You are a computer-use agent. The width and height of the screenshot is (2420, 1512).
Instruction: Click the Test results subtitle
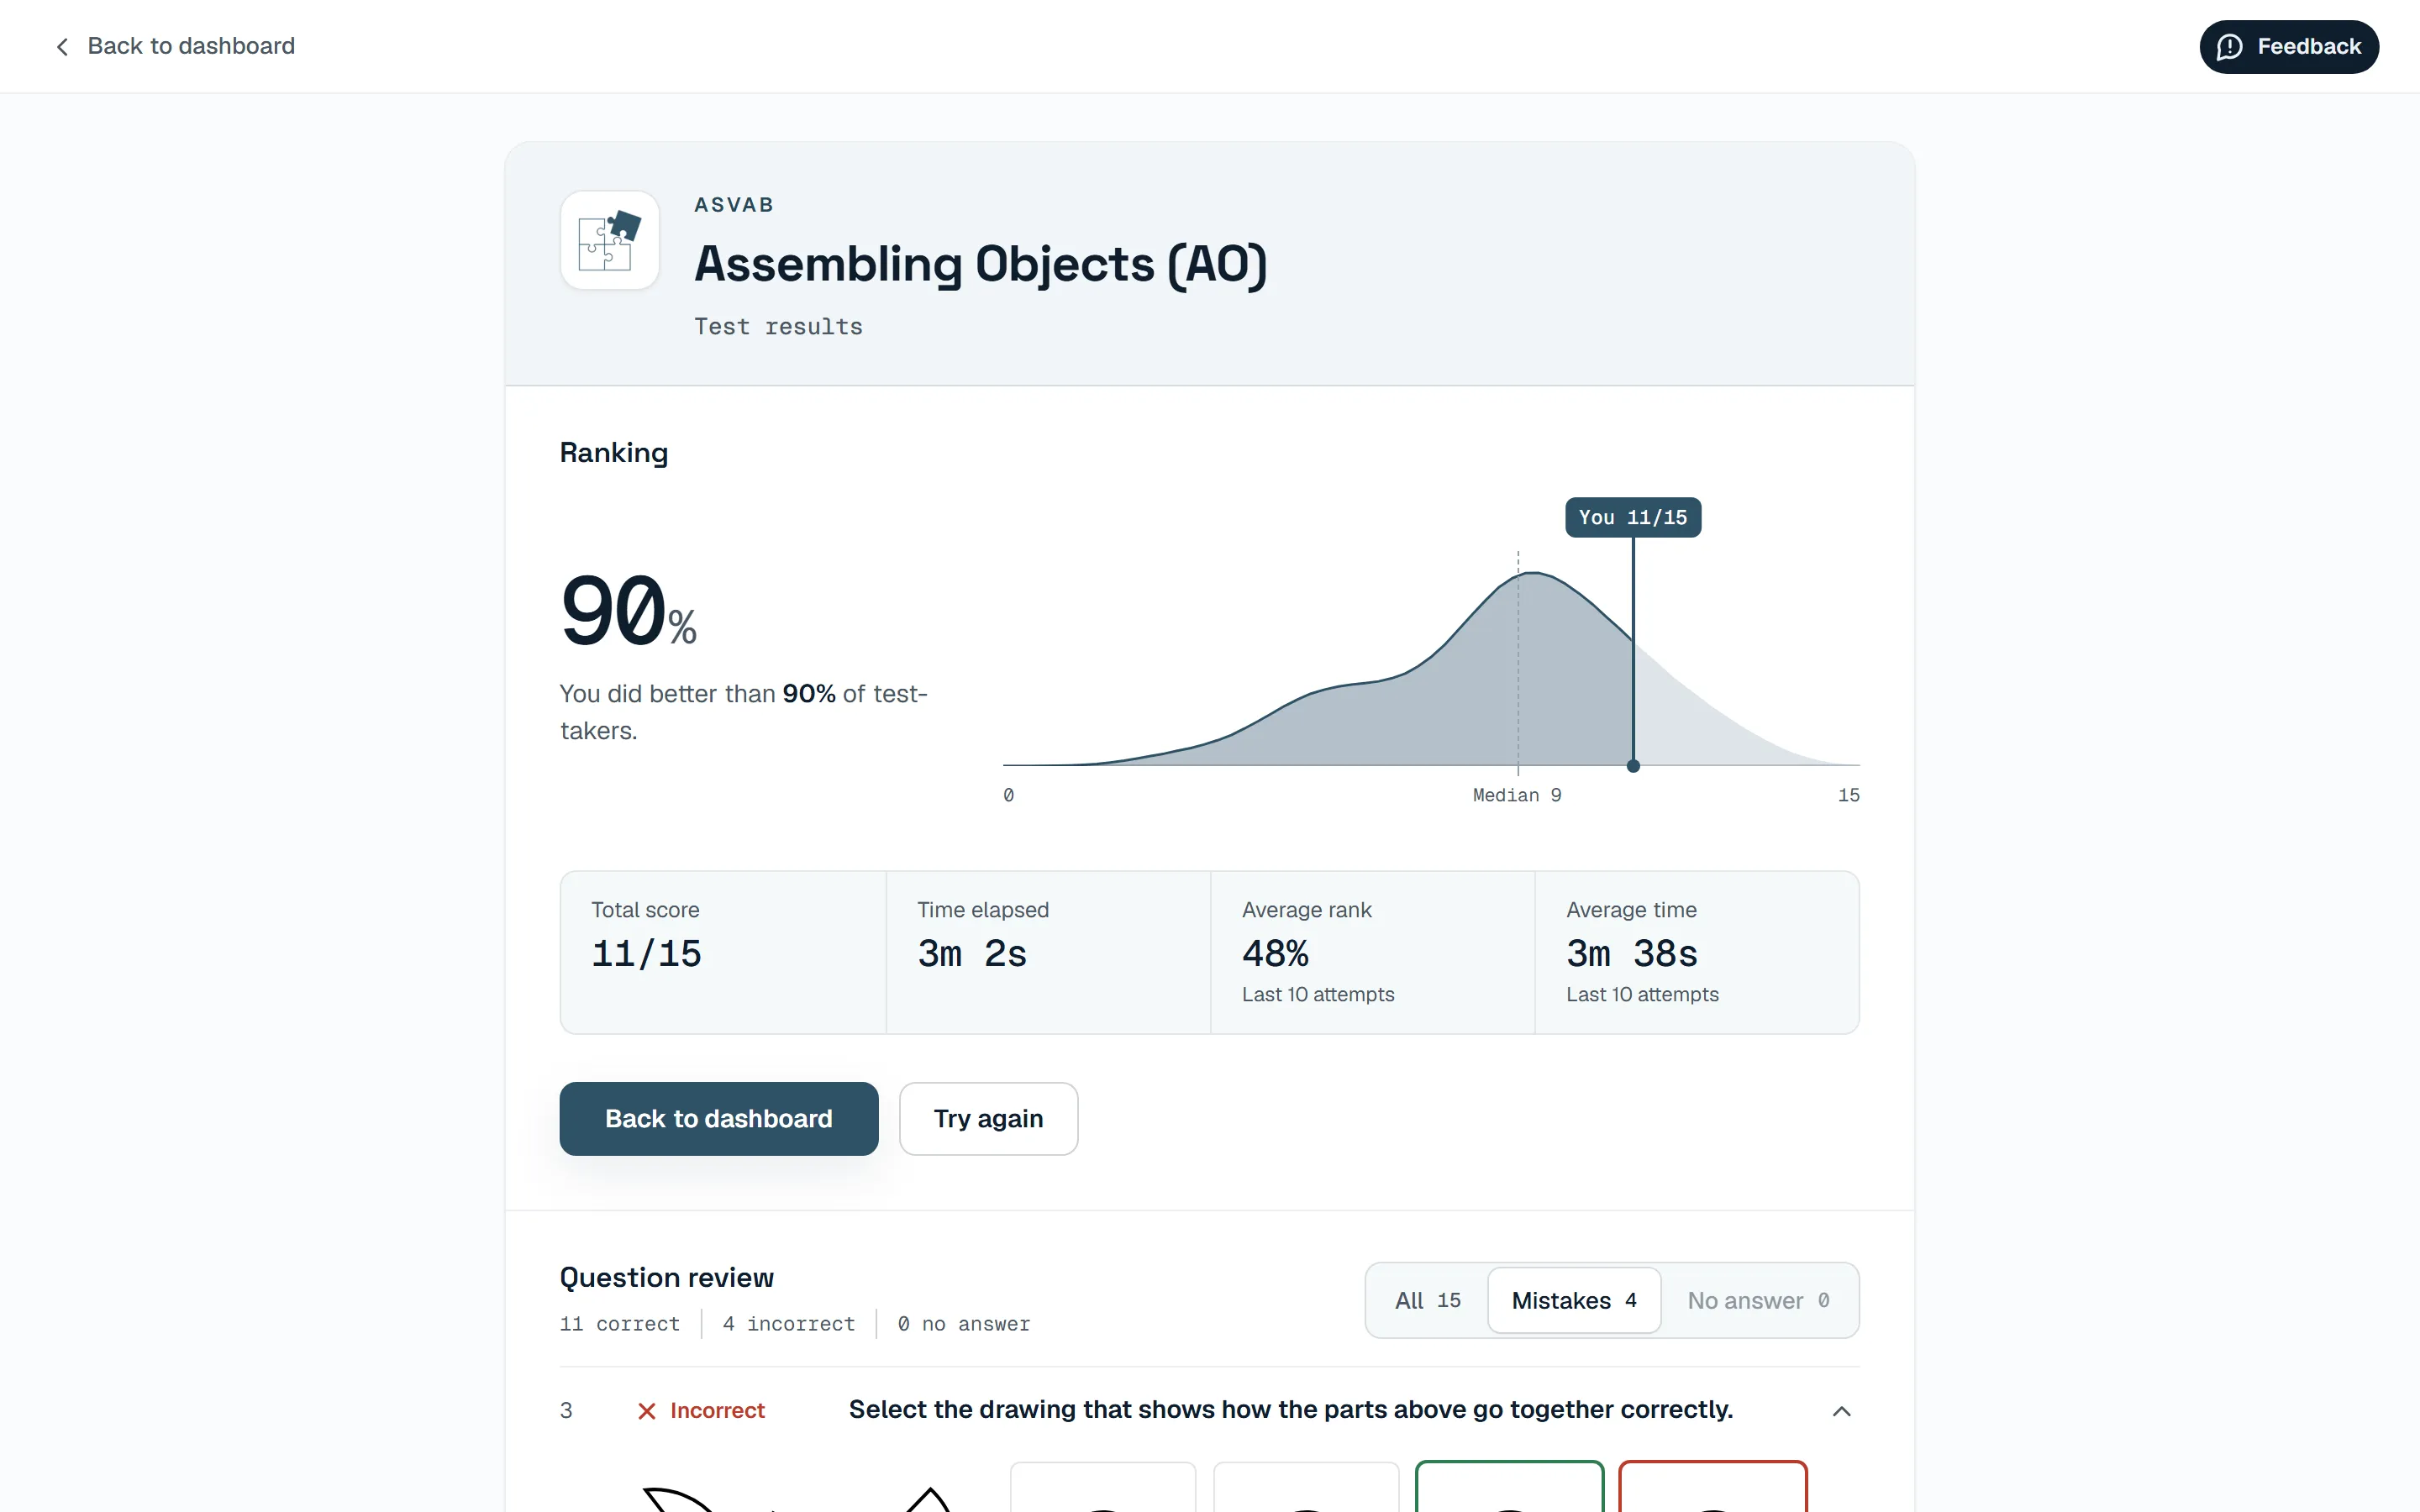tap(778, 327)
